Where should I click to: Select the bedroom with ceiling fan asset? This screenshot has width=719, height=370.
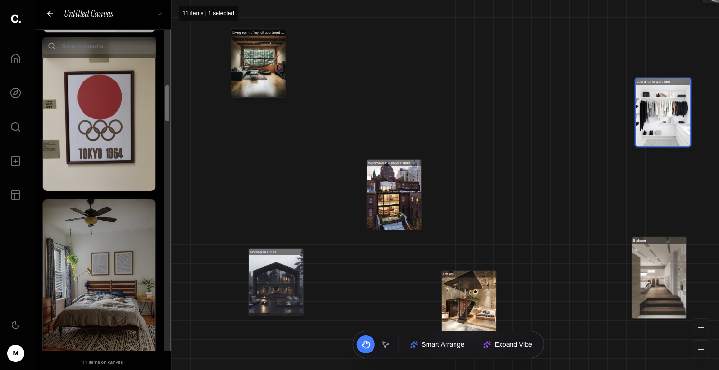(x=99, y=275)
